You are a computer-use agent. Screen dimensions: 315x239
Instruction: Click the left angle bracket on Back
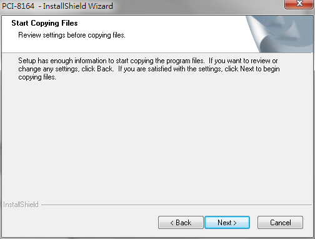(x=172, y=223)
